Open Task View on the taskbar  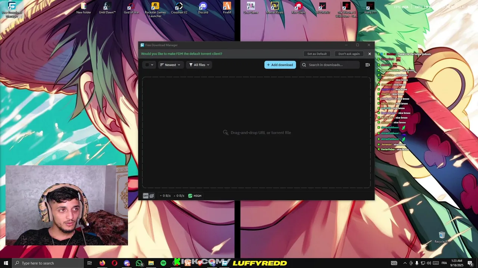(90, 263)
